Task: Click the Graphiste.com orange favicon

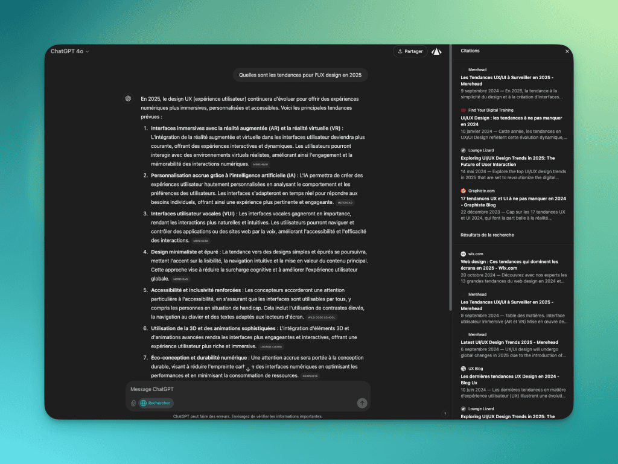Action: (463, 191)
